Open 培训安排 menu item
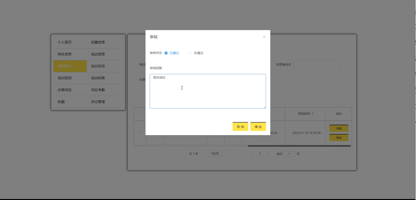 click(x=98, y=66)
